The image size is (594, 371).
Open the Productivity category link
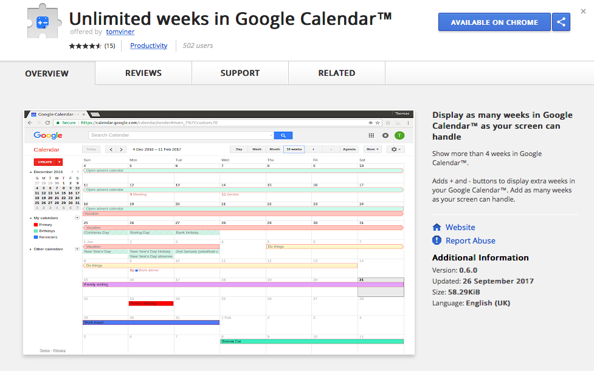point(149,46)
